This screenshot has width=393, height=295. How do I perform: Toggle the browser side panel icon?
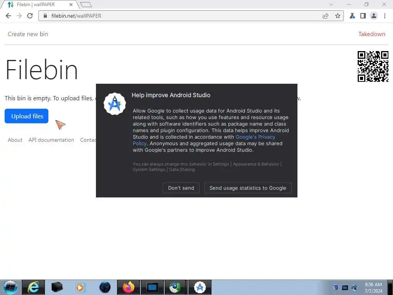(363, 16)
